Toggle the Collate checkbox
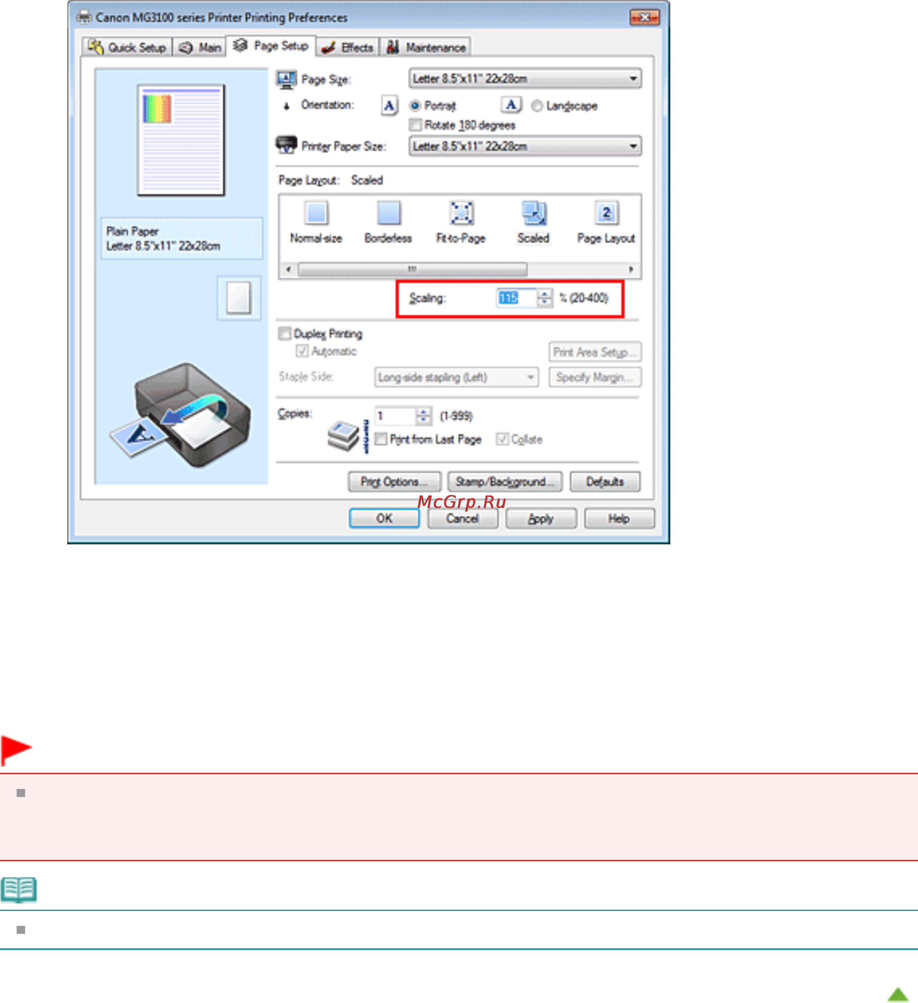The height and width of the screenshot is (1003, 918). 502,439
